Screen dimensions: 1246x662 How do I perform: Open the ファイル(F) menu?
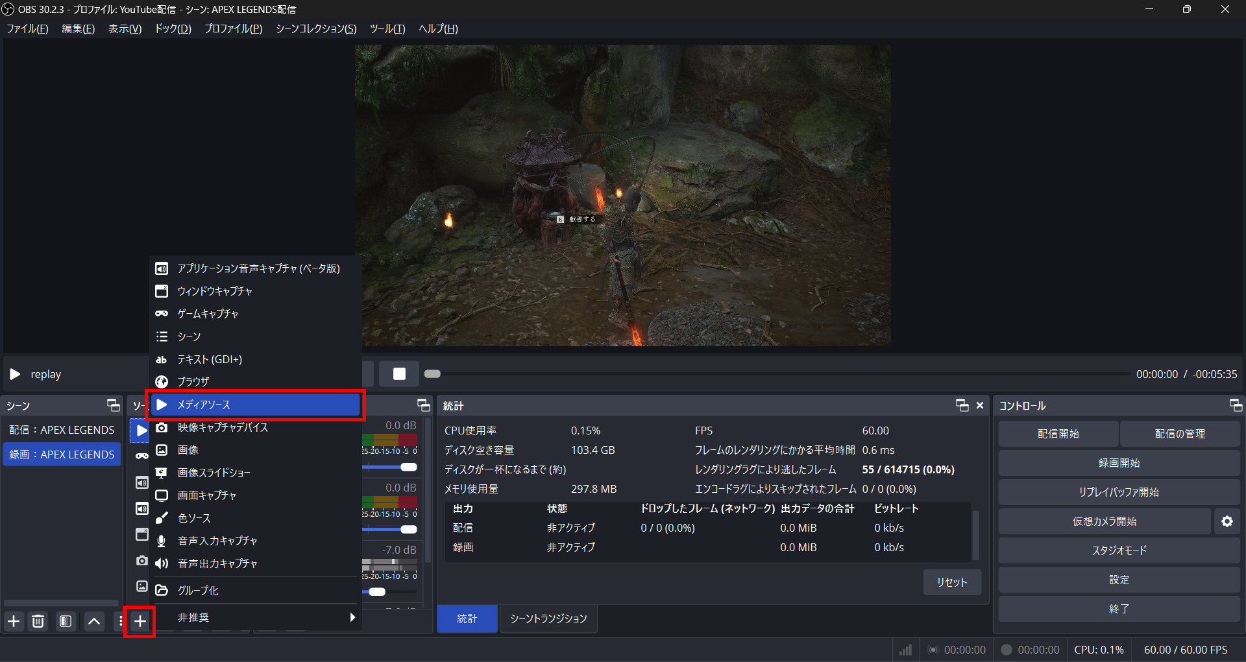tap(27, 29)
